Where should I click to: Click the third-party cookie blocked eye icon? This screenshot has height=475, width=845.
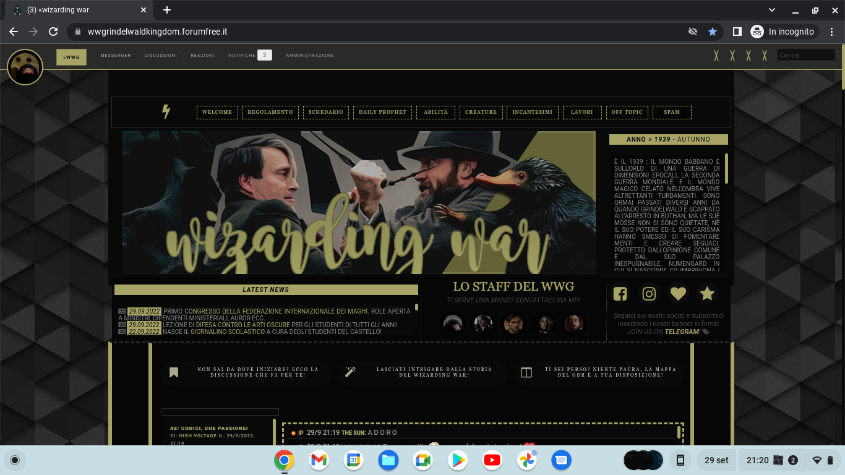point(693,32)
